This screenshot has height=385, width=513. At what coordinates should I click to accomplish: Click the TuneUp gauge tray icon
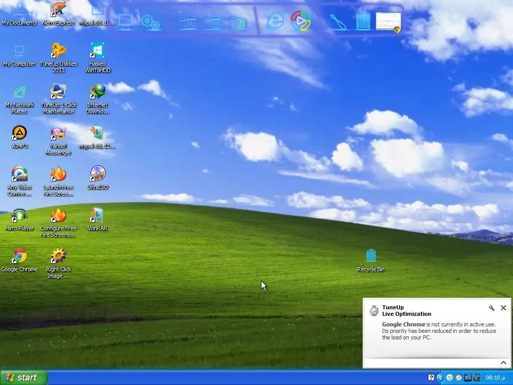[x=459, y=377]
